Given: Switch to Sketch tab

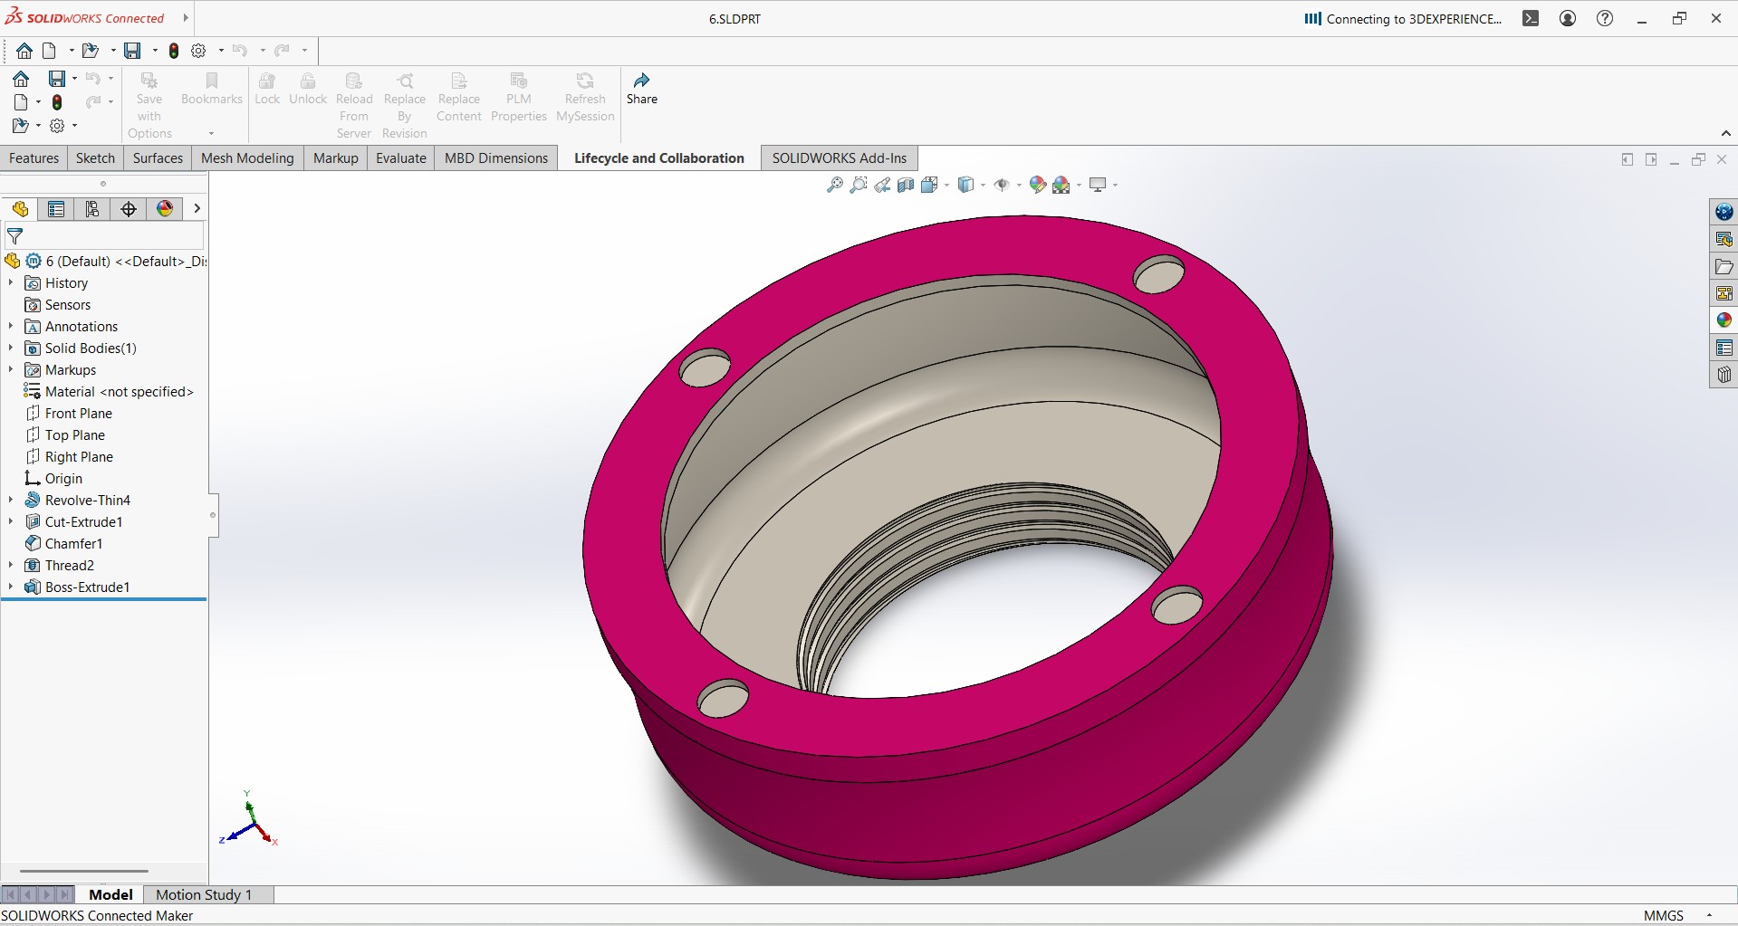Looking at the screenshot, I should [x=95, y=158].
